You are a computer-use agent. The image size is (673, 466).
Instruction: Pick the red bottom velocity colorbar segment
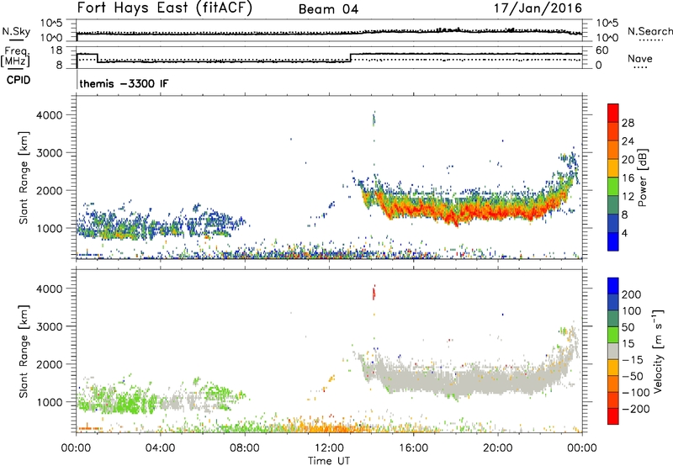tap(613, 416)
